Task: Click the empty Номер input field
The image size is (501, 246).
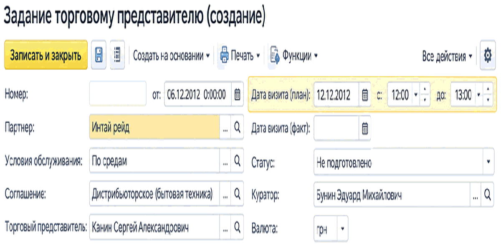Action: click(118, 94)
